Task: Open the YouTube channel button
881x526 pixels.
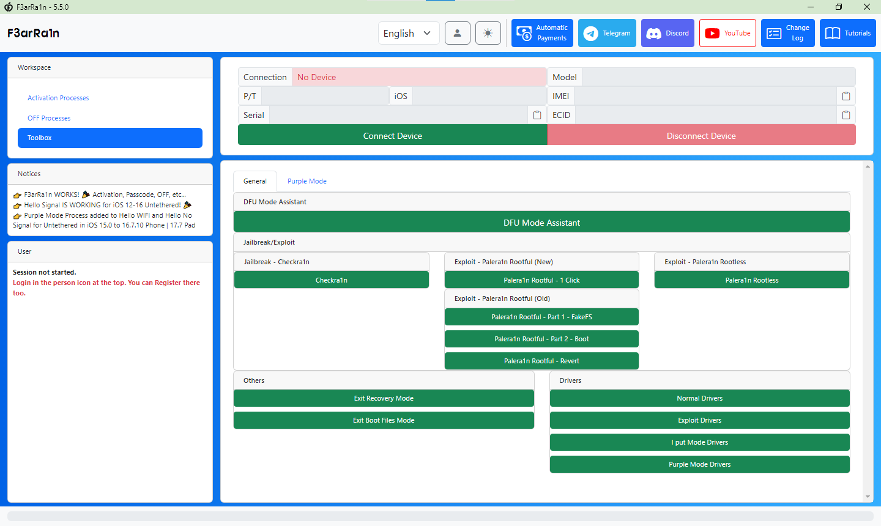Action: pyautogui.click(x=727, y=33)
